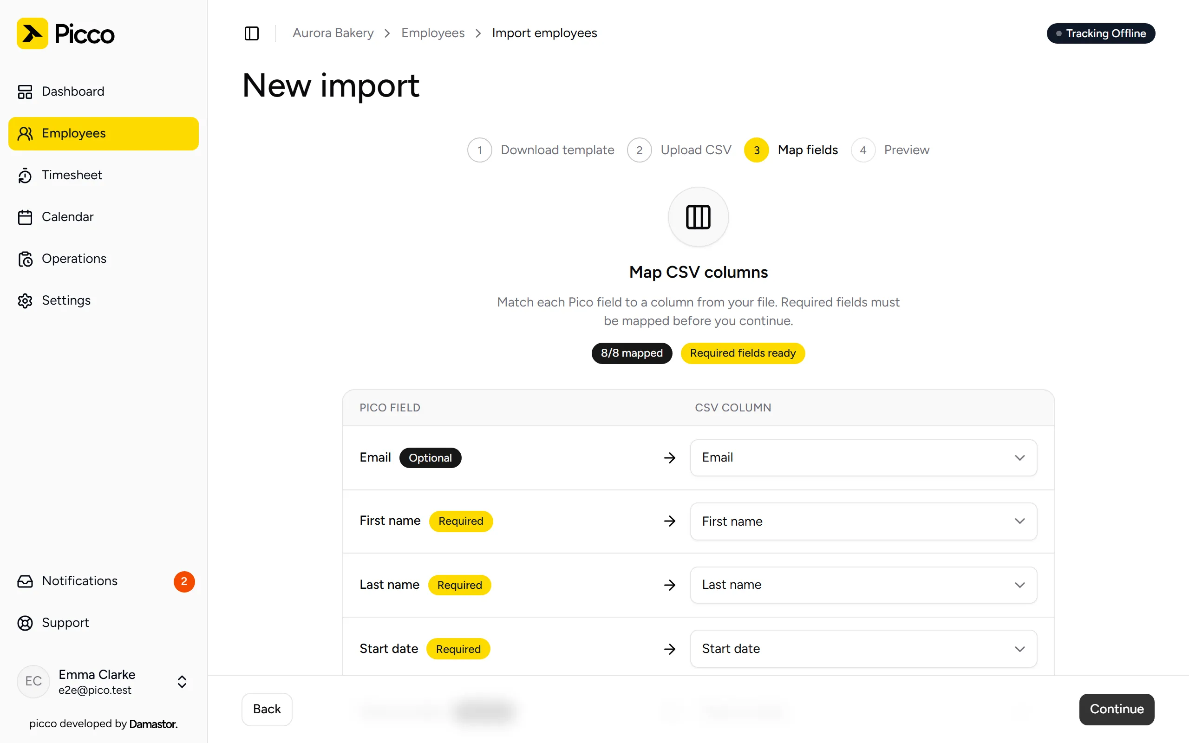Select step 3 Map fields

791,150
